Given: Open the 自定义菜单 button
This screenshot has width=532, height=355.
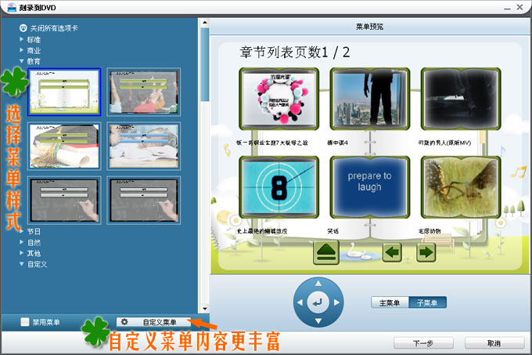Looking at the screenshot, I should point(153,322).
